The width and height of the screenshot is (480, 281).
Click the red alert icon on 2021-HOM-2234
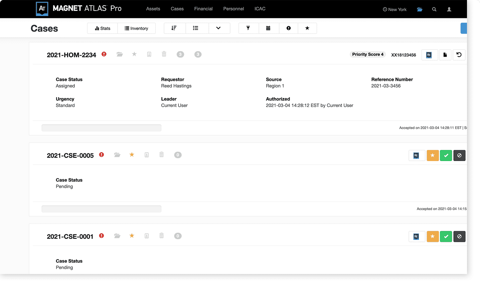click(104, 54)
